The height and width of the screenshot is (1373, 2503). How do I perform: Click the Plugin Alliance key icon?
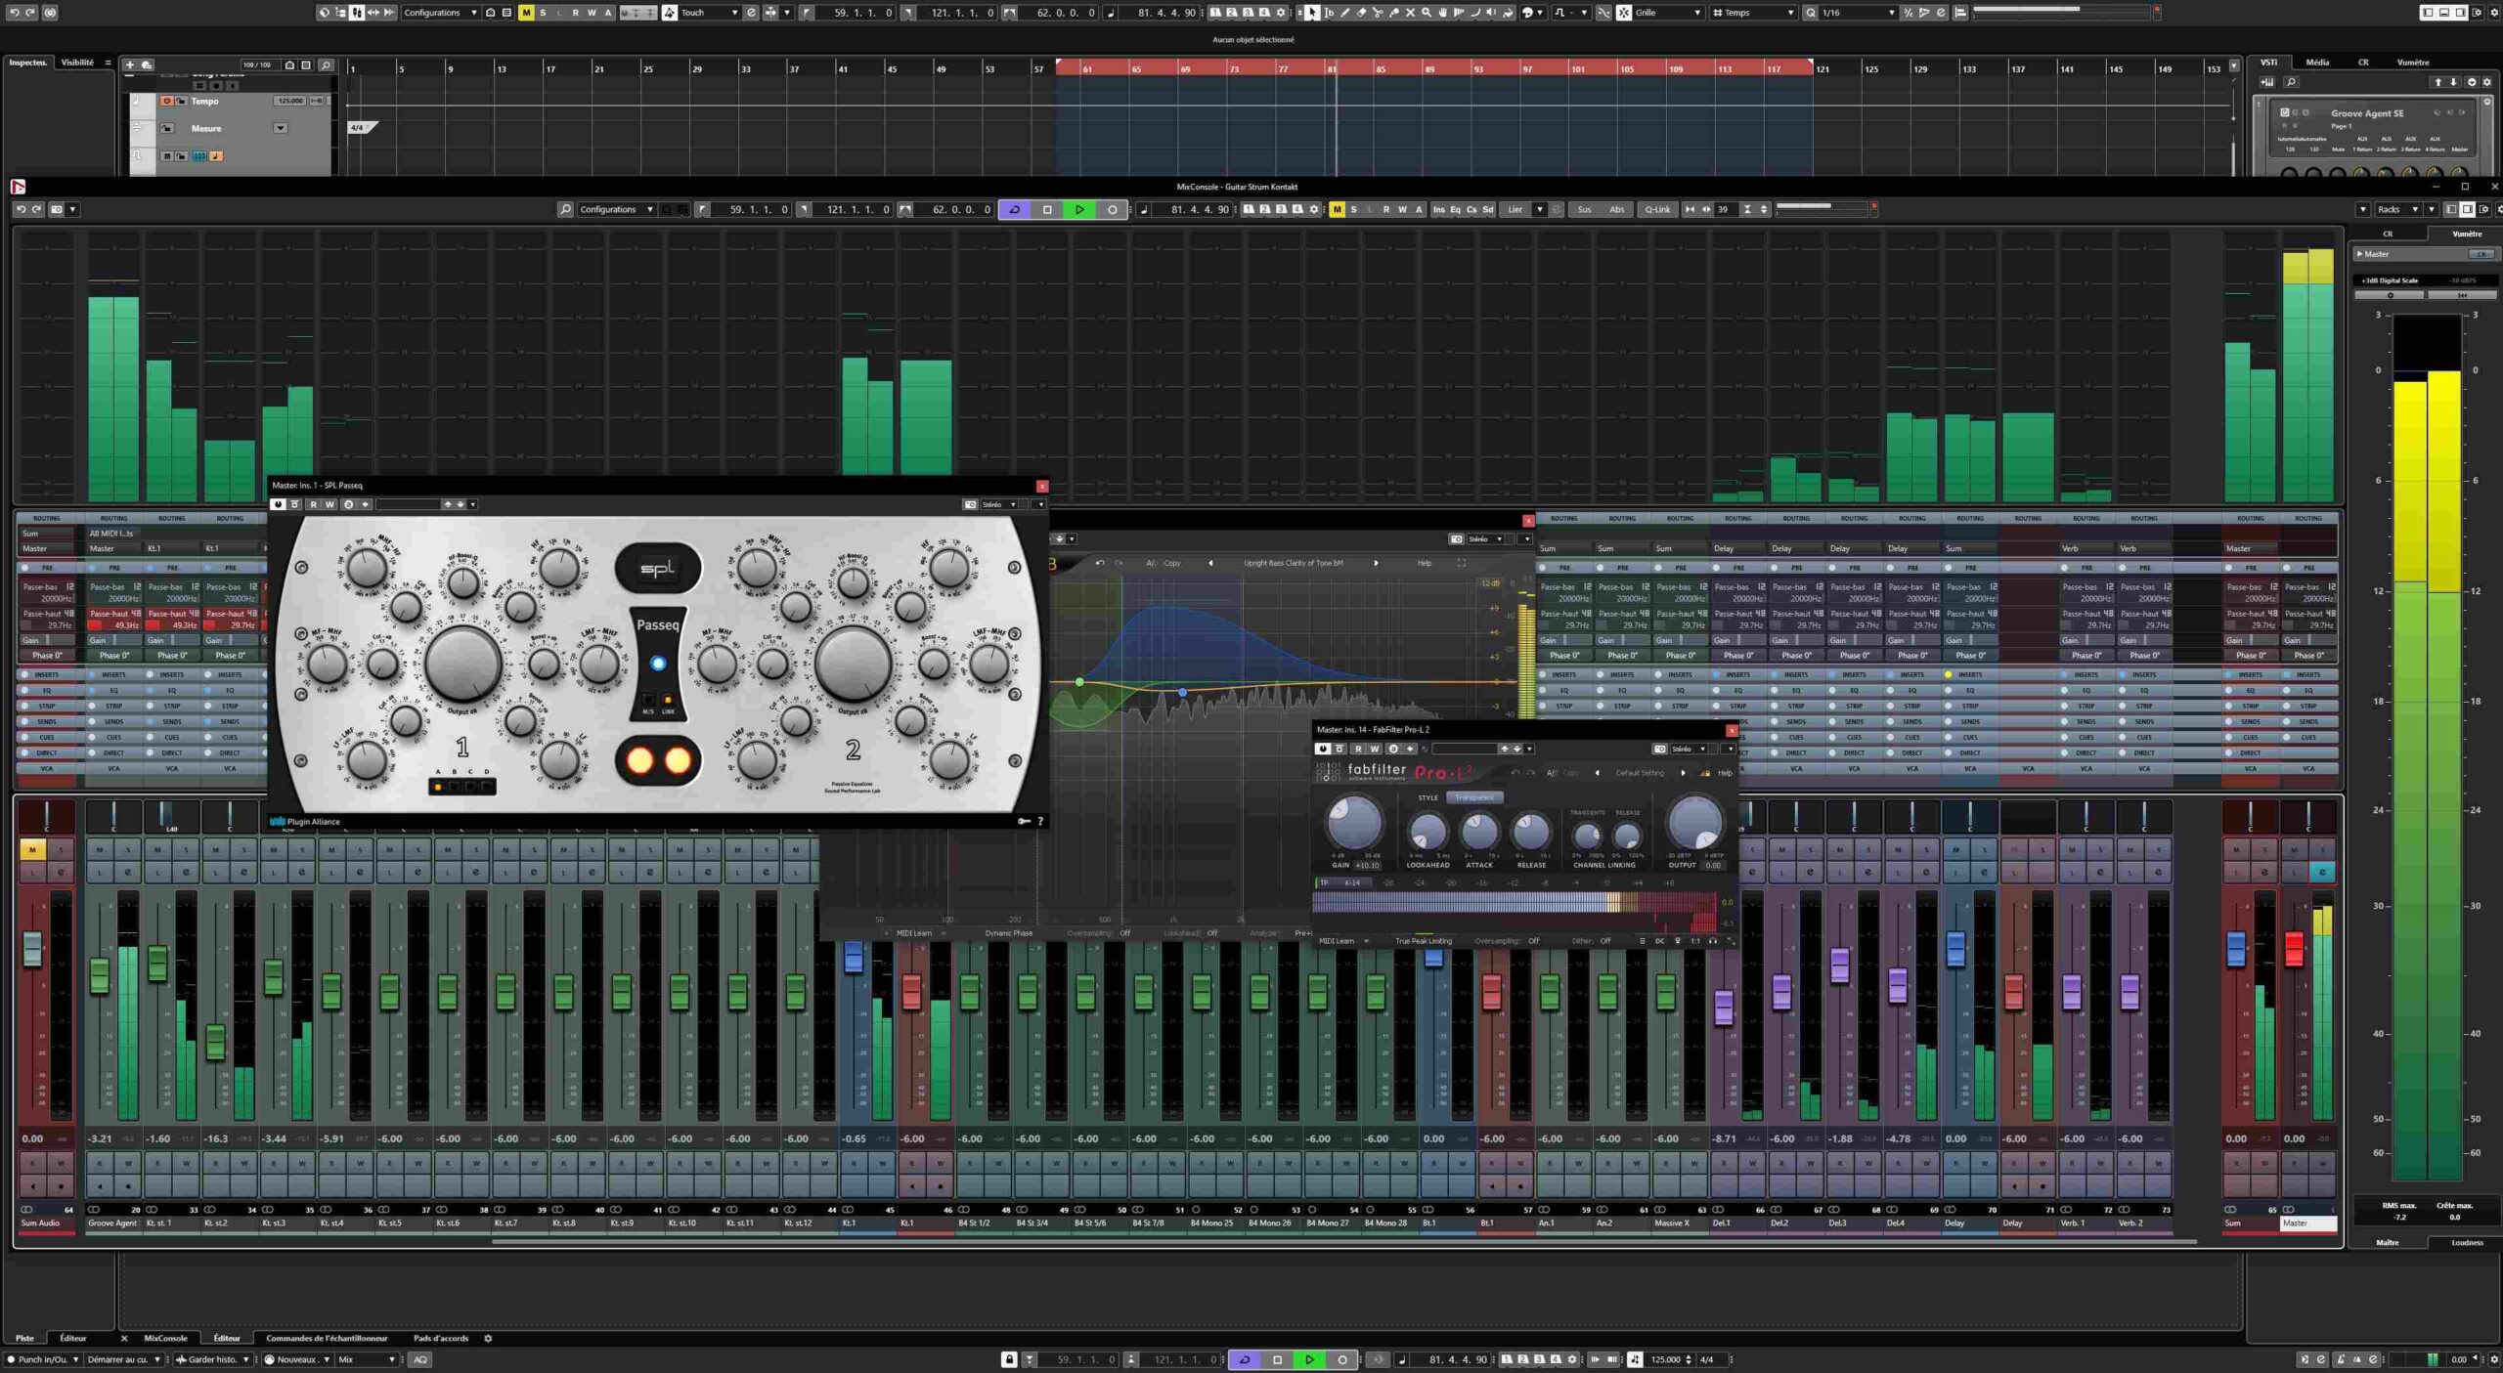click(x=1024, y=822)
